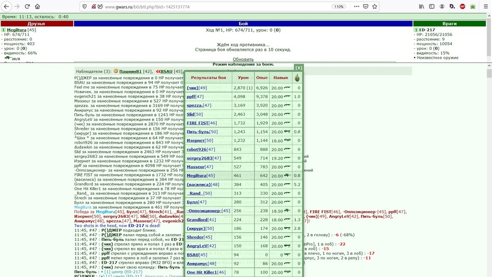492x277 pixels.
Task: Click the Навык column header
Action: 280,77
